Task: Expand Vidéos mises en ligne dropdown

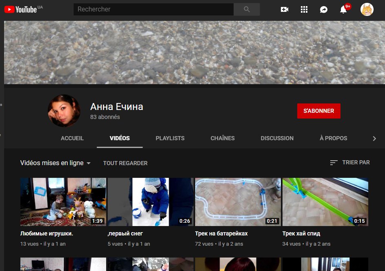Action: coord(56,163)
